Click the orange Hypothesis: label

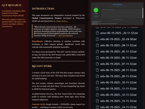coord(37,41)
